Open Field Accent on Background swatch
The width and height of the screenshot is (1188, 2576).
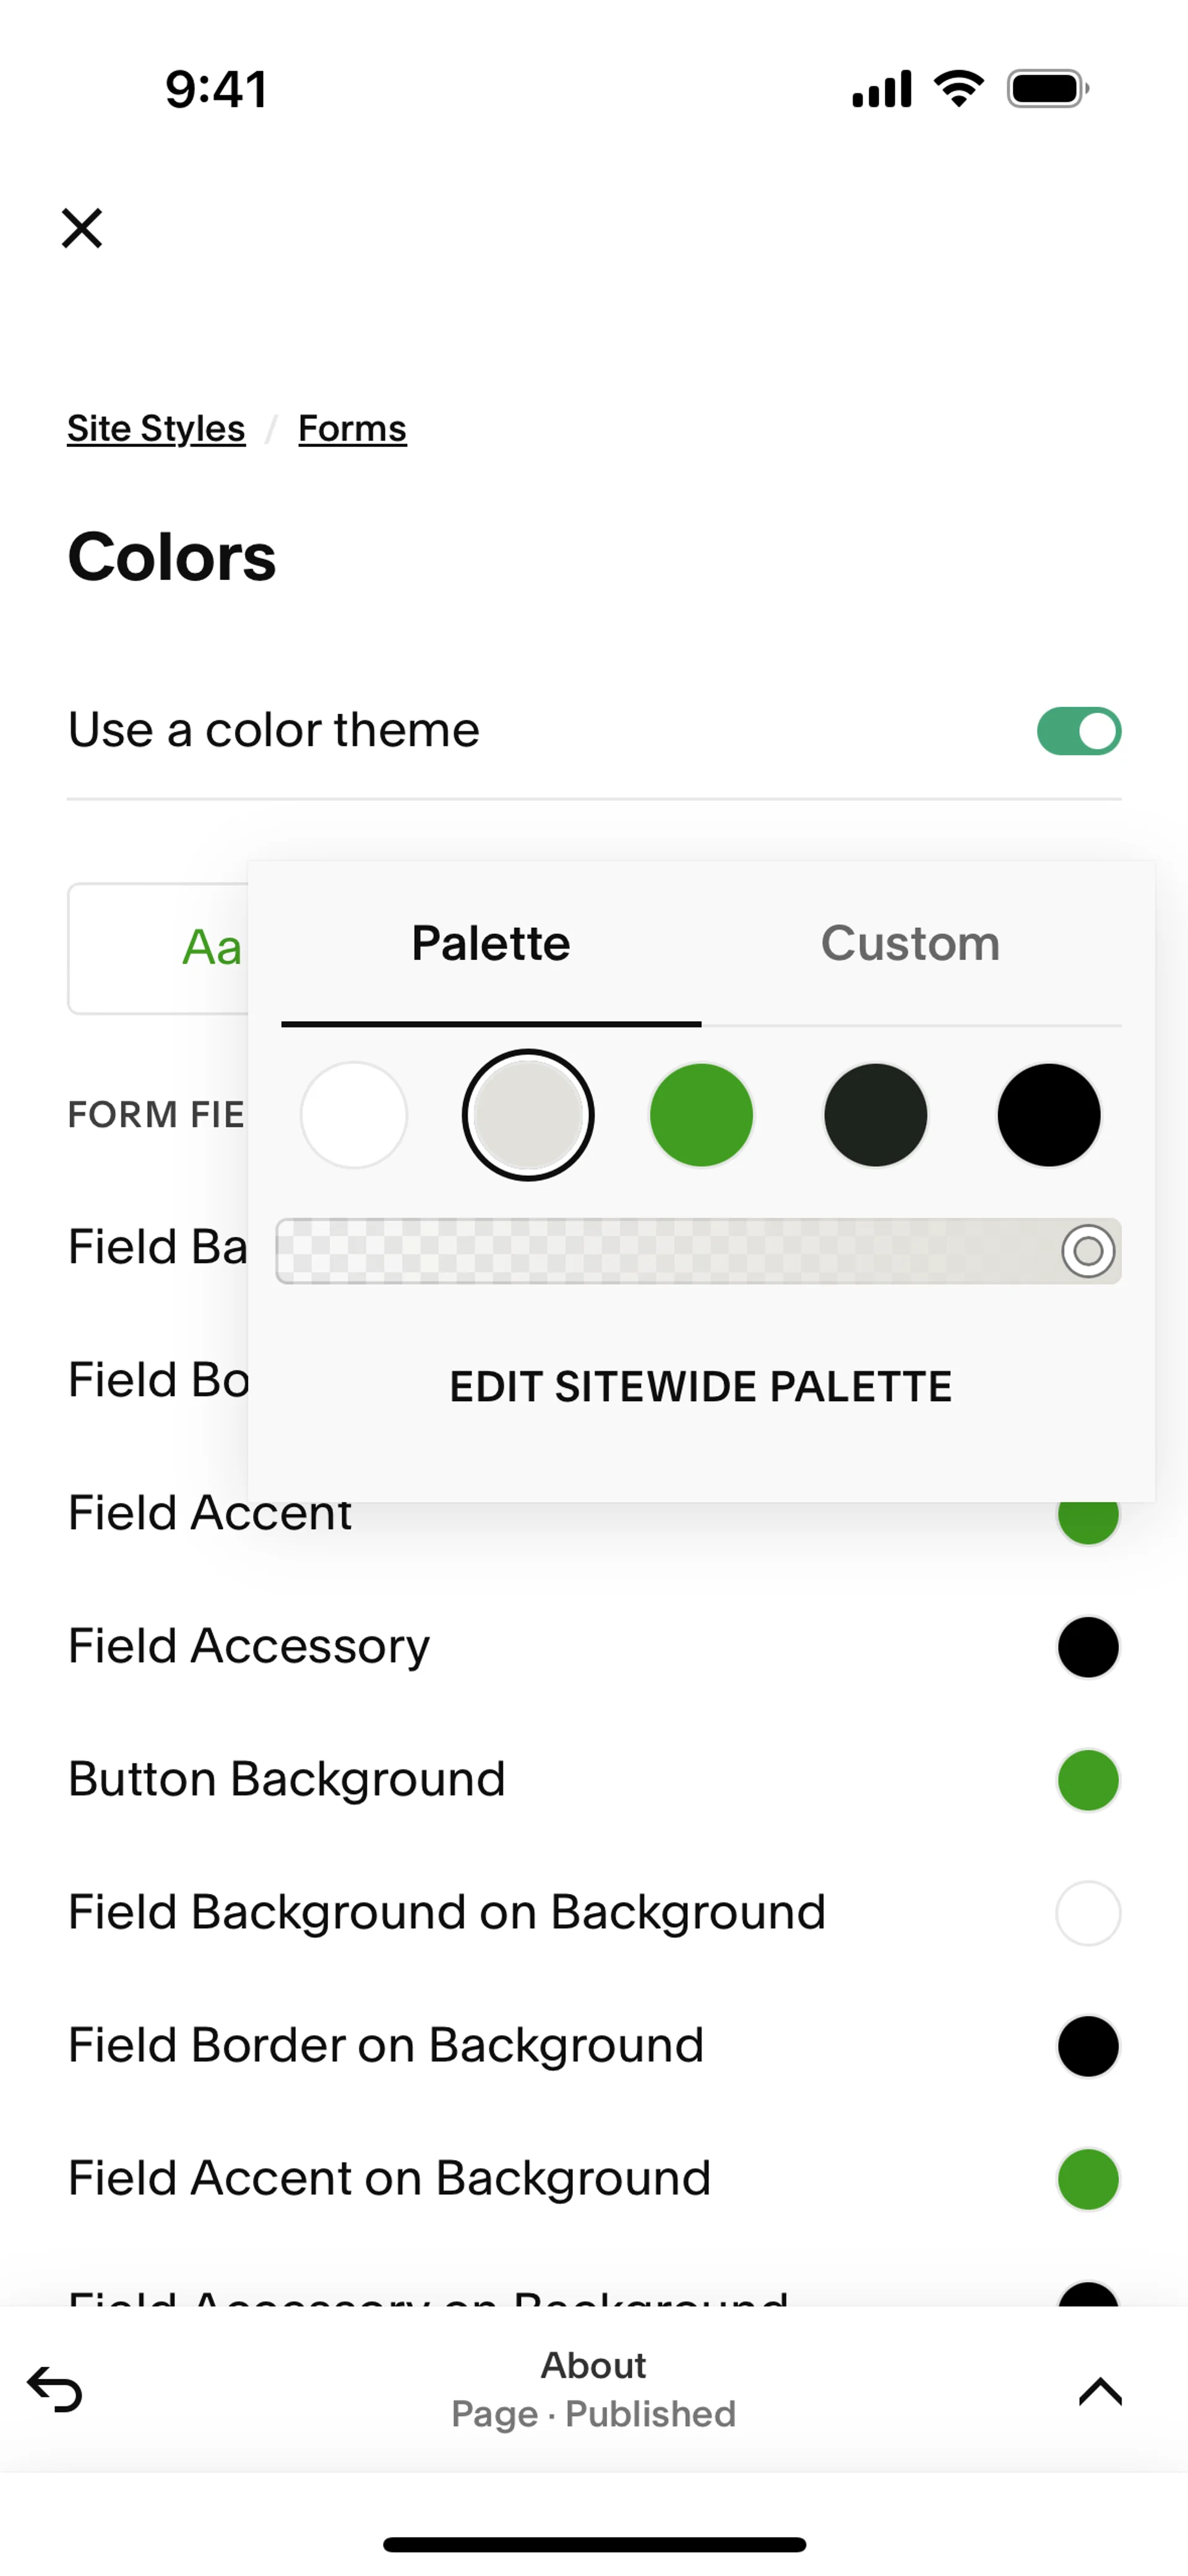pyautogui.click(x=1088, y=2179)
